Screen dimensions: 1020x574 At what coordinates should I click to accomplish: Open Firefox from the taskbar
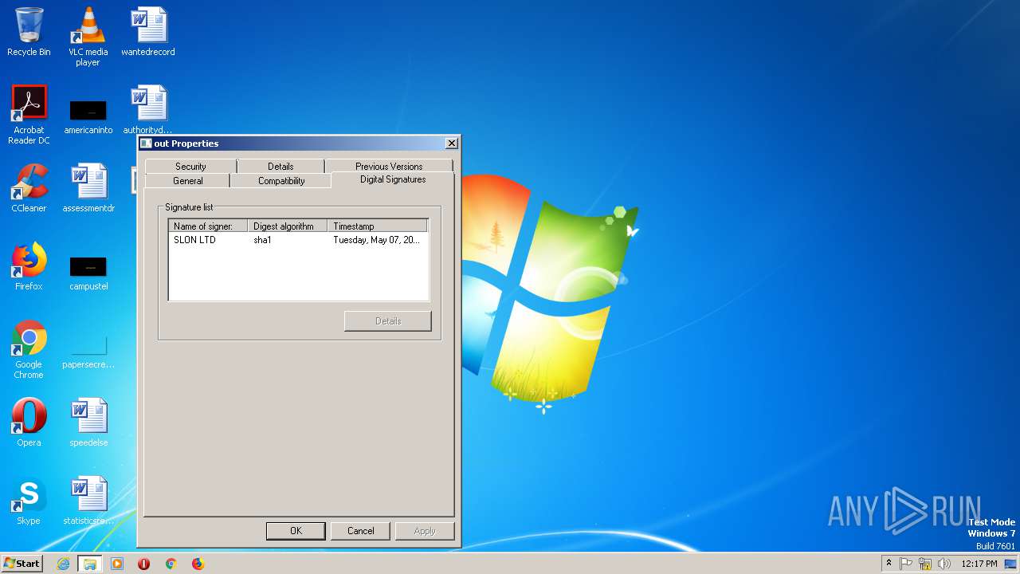point(198,564)
